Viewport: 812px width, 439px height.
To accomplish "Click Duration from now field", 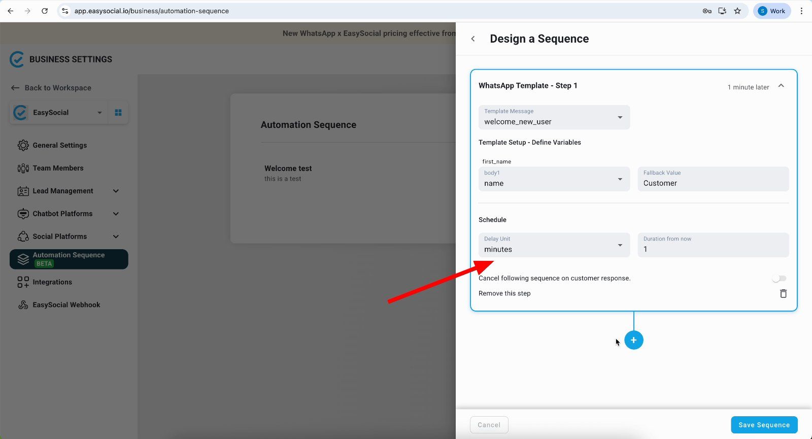I will tap(713, 245).
